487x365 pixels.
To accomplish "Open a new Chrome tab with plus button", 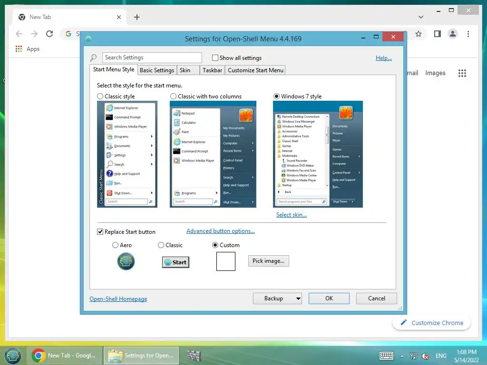I will (136, 17).
